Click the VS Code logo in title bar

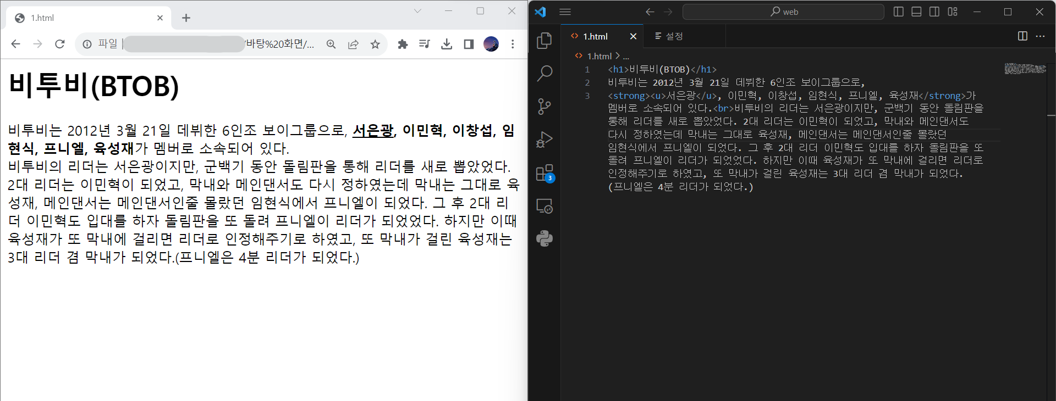540,12
